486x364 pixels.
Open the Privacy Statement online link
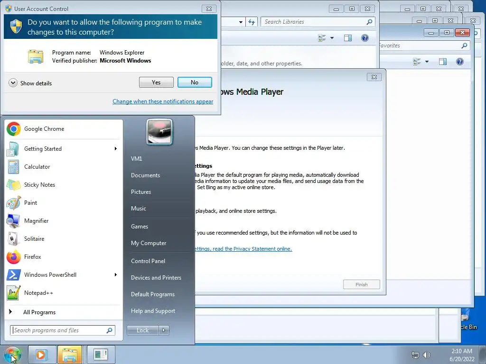[x=243, y=249]
